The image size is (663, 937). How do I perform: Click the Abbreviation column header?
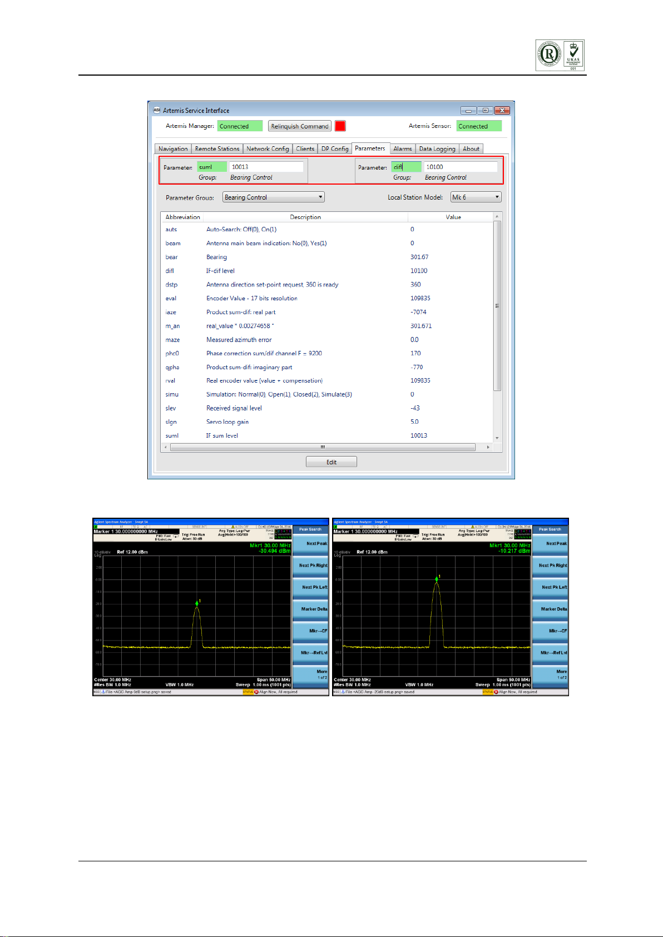[x=182, y=217]
